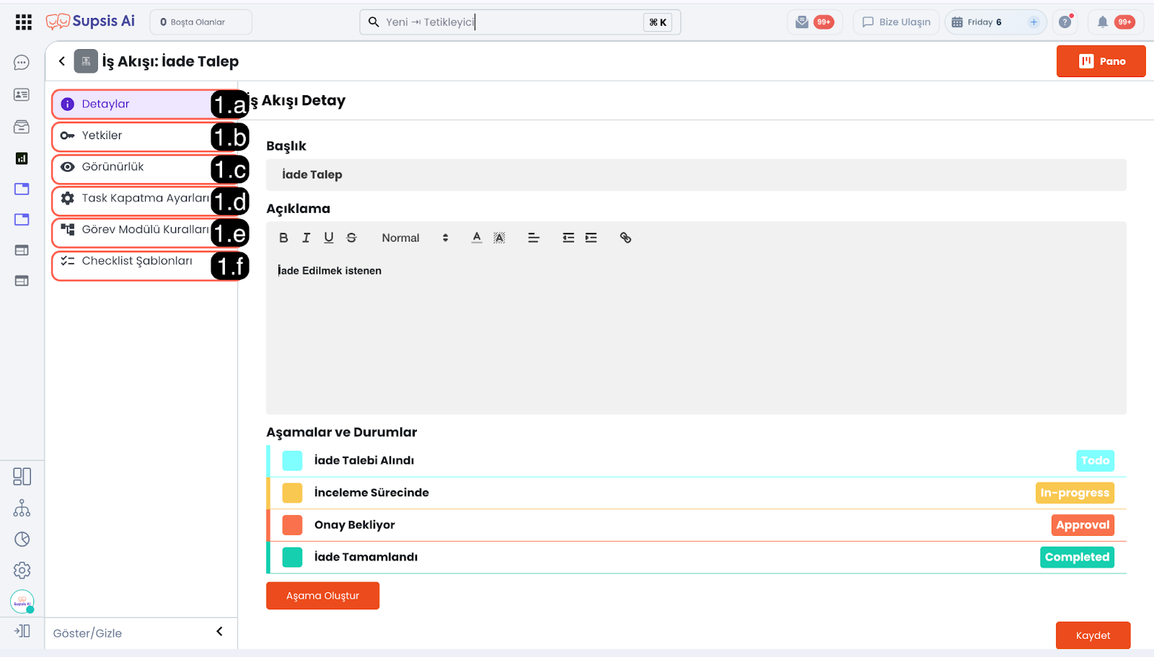Image resolution: width=1154 pixels, height=657 pixels.
Task: Click the Aşama Oluştur button
Action: (322, 596)
